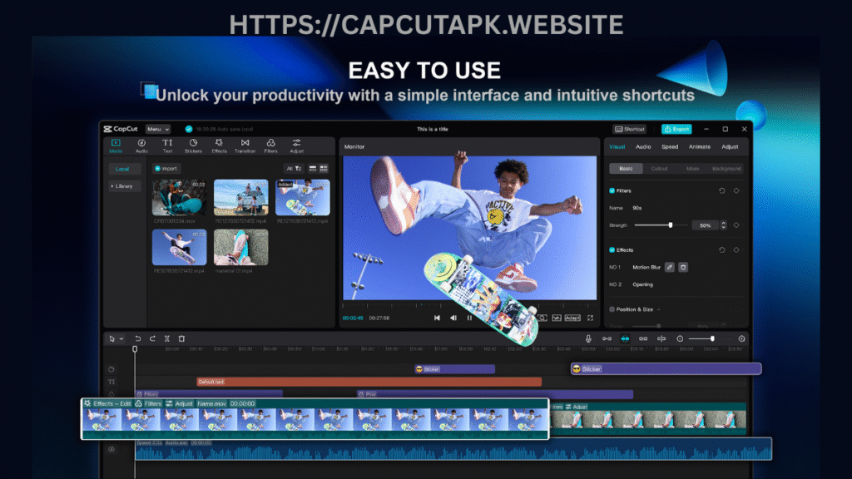Select the Cutout sub-tab
This screenshot has height=479, width=852.
659,168
